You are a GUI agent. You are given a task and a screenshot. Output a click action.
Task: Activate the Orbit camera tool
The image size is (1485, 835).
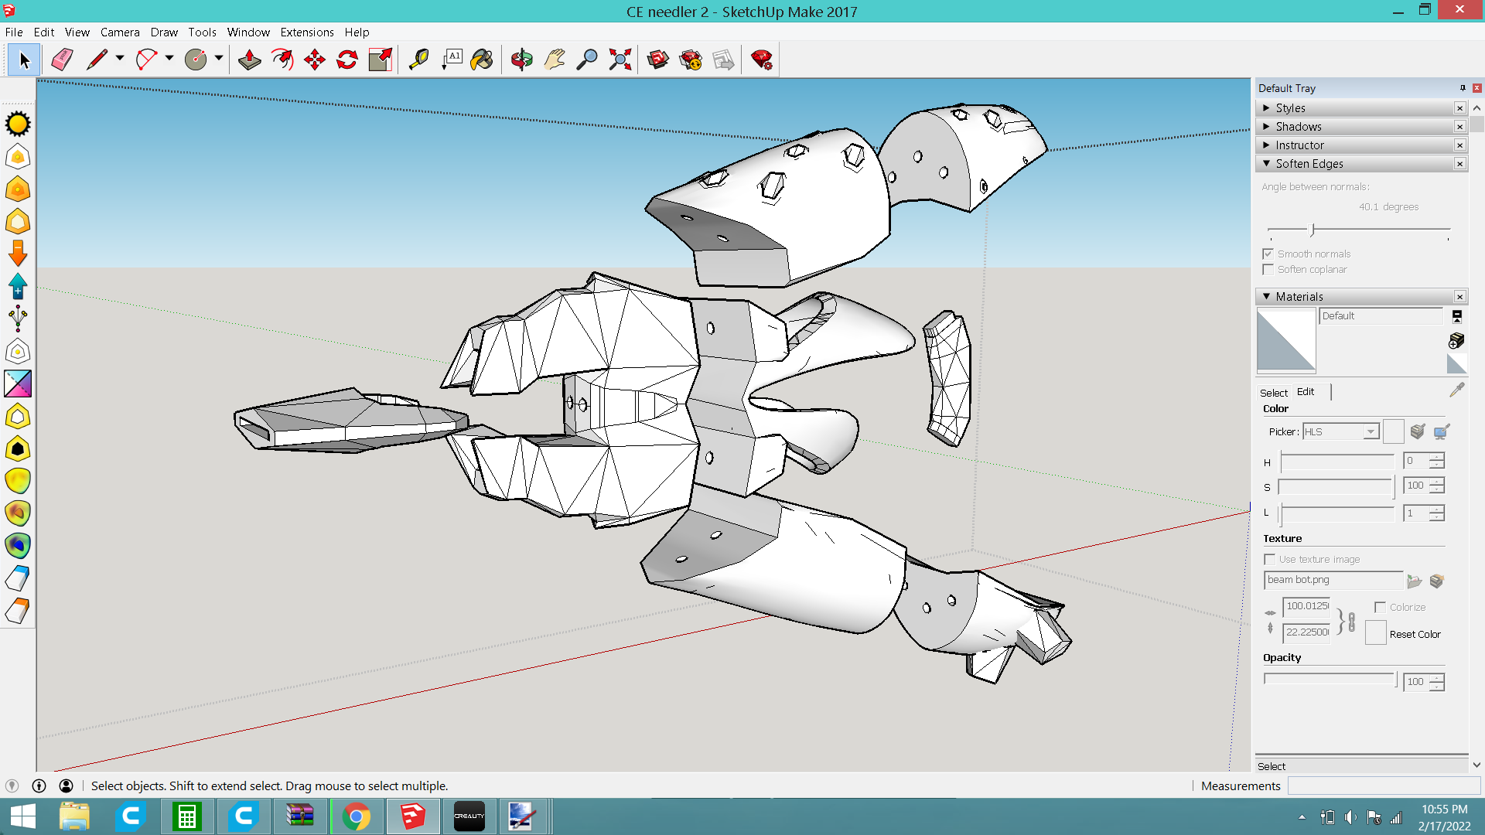tap(521, 60)
